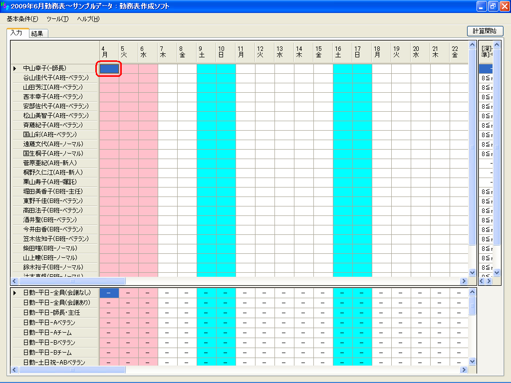Click the 9 土 date column header

coord(207,52)
